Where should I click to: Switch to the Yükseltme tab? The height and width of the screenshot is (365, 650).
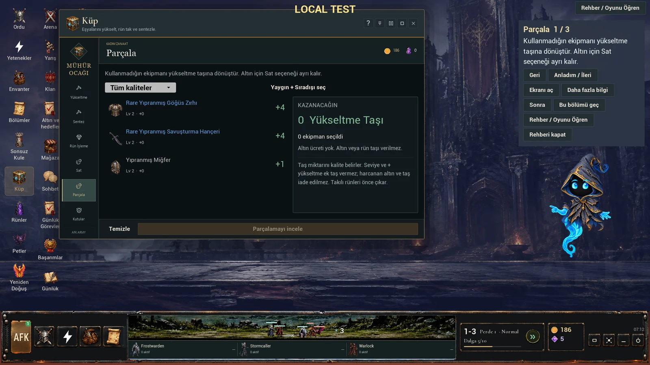coord(79,92)
